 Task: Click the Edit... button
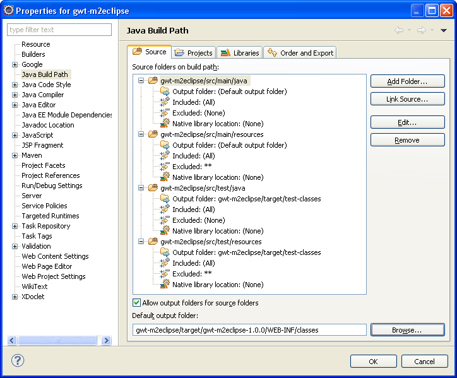pos(408,122)
